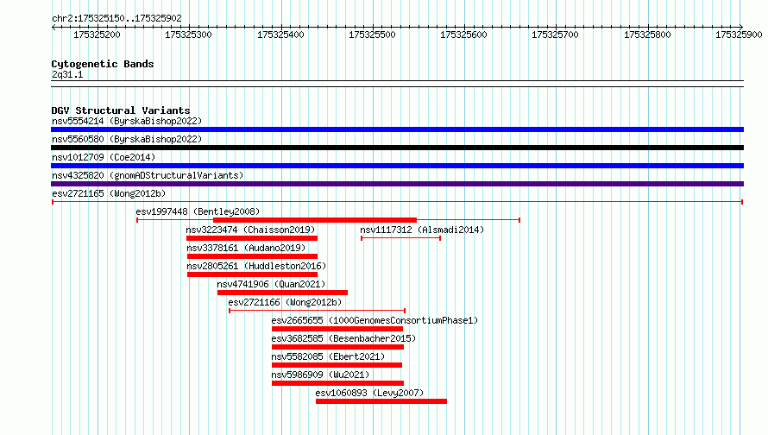This screenshot has width=768, height=435.
Task: Click ruler position 175325200
Action: 97,35
